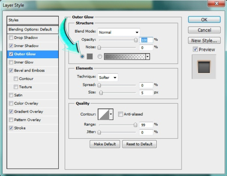Screen dimensions: 227x176
Task: Open the Technique Softer dropdown
Action: click(108, 78)
